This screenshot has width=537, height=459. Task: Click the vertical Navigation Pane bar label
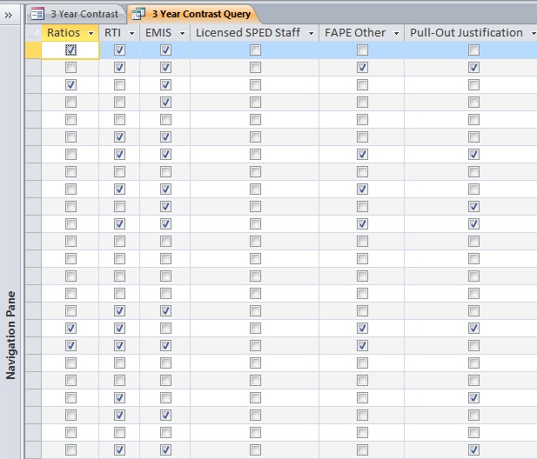coord(10,336)
